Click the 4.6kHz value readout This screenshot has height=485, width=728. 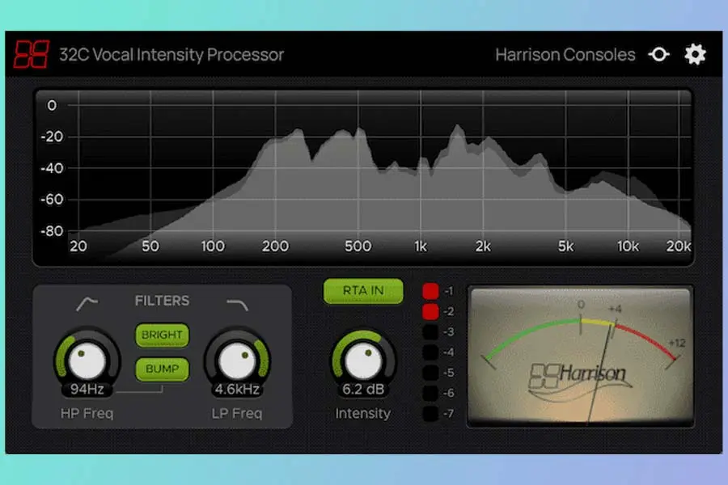(237, 389)
